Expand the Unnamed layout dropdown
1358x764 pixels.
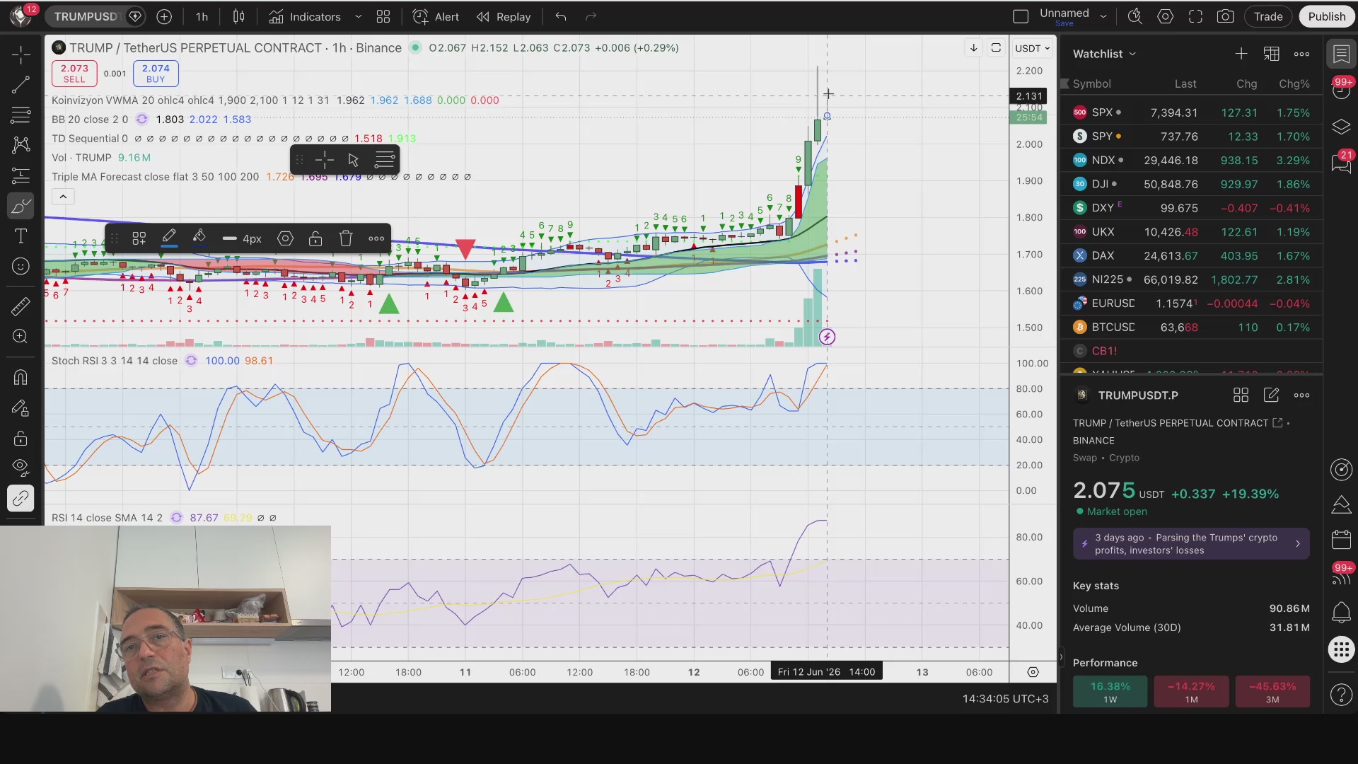coord(1103,16)
